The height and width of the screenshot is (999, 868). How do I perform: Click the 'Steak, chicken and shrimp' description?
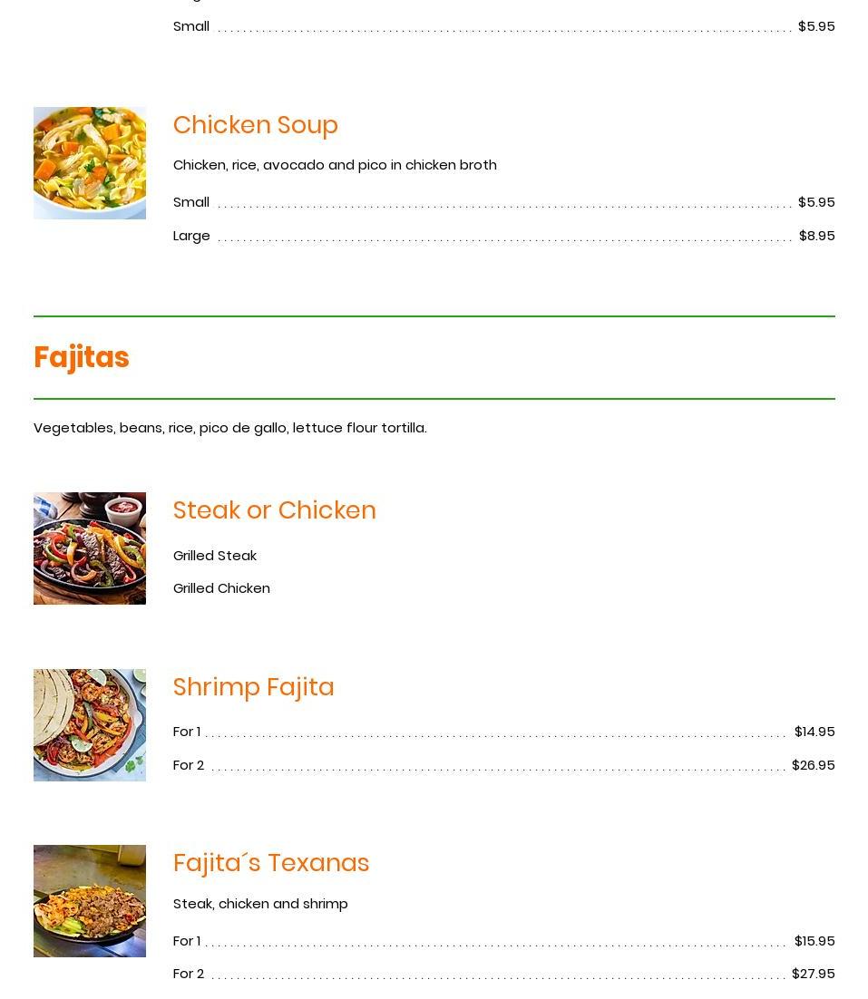tap(260, 904)
